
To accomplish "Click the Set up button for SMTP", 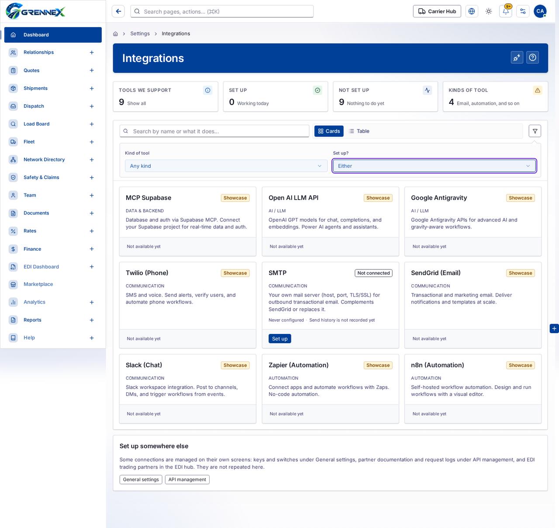I will coord(280,339).
